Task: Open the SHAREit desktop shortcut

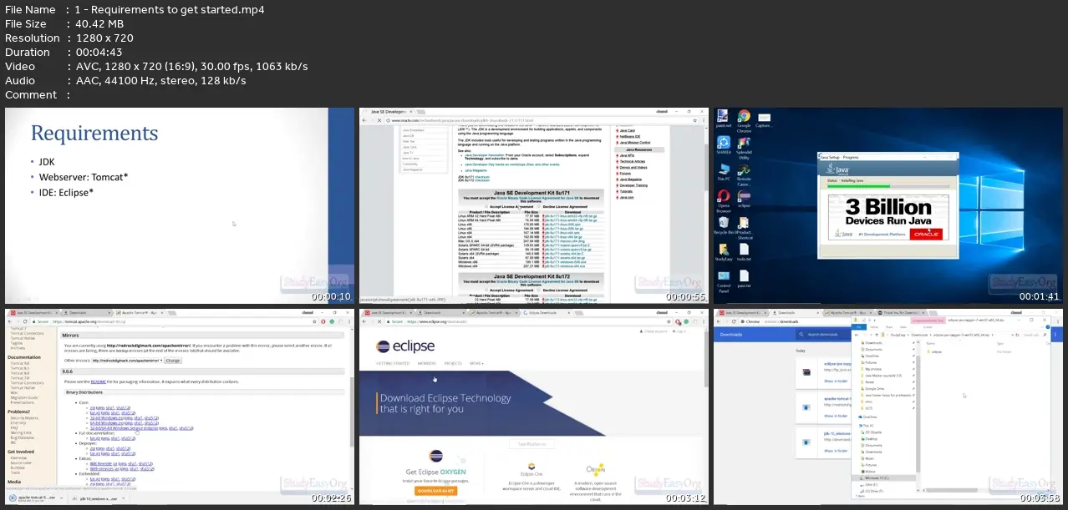Action: (x=724, y=145)
